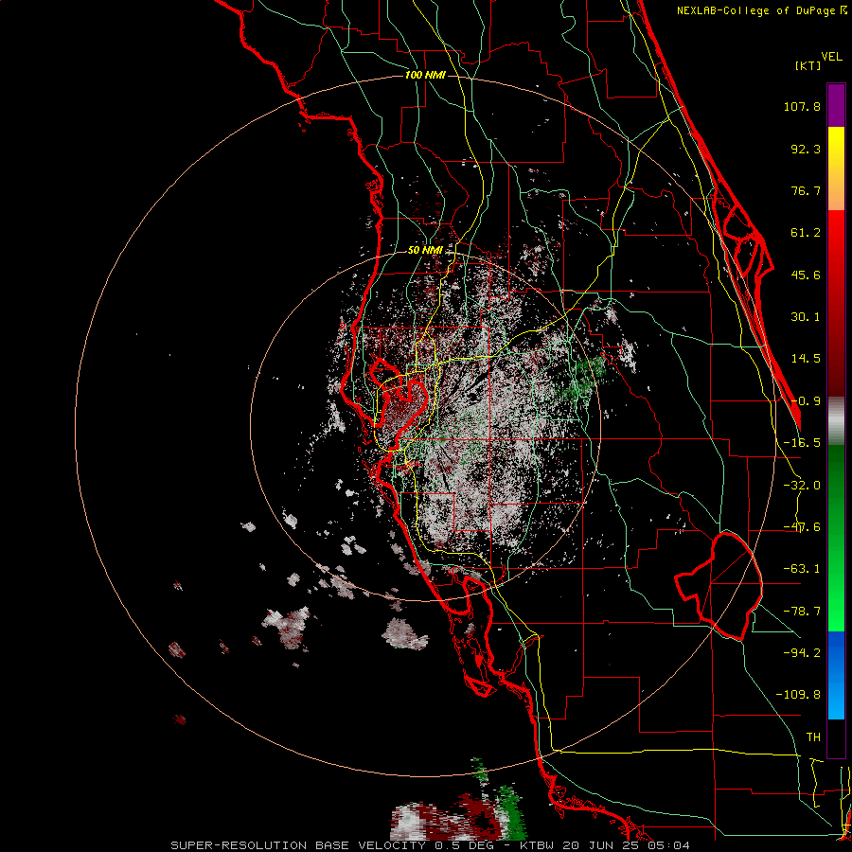Screen dimensions: 852x852
Task: Pick the gray segment of the color bar
Action: pos(836,421)
